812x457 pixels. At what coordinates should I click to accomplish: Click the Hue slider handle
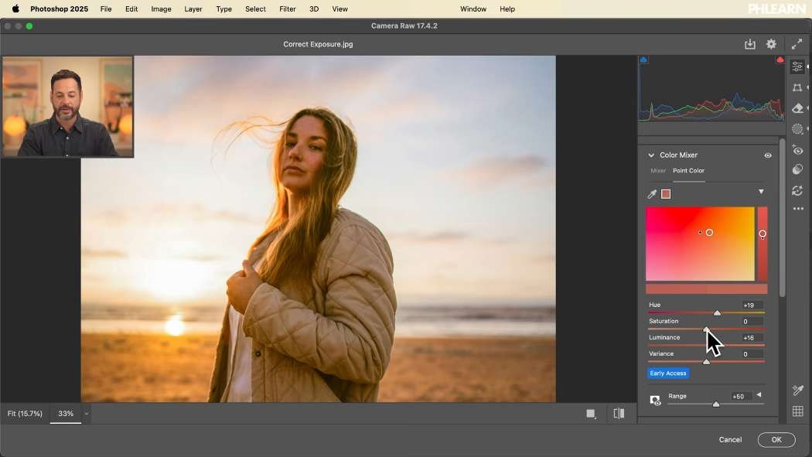pos(717,312)
